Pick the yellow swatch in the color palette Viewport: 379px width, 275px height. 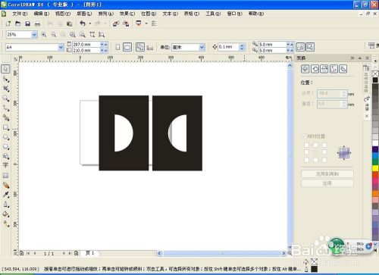375,168
